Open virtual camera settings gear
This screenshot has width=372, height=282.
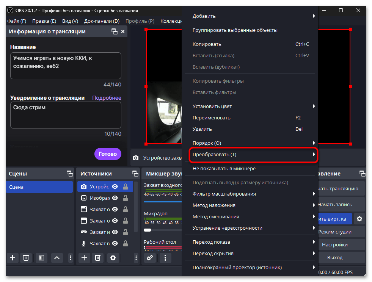coord(359,219)
